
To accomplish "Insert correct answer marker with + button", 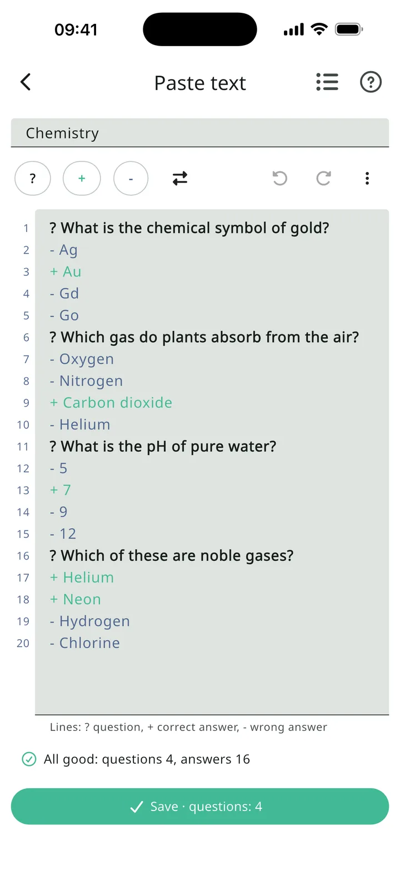I will pyautogui.click(x=82, y=179).
